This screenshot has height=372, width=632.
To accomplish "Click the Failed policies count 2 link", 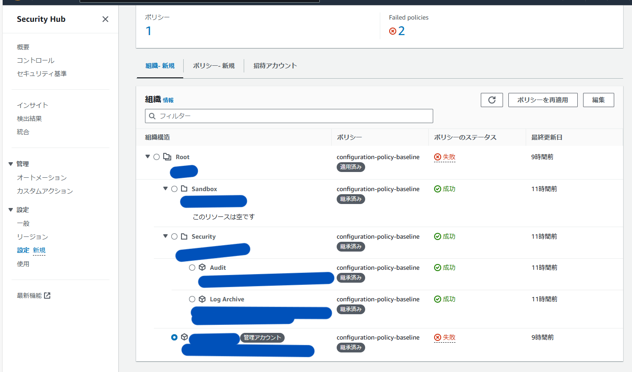I will (402, 31).
